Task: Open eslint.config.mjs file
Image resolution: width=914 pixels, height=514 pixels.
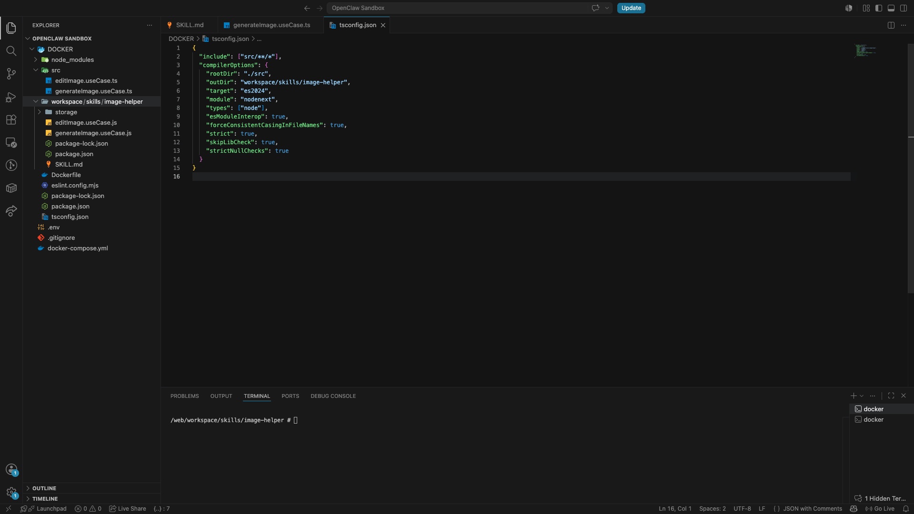Action: click(75, 185)
